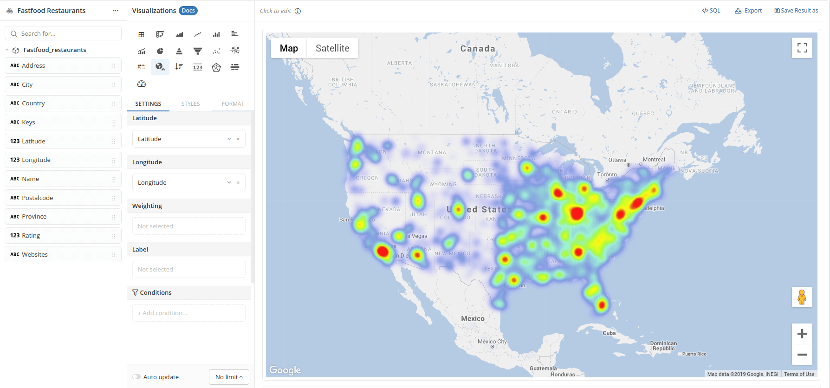The image size is (830, 388).
Task: Open the Weighting Not selected dropdown
Action: pyautogui.click(x=189, y=226)
